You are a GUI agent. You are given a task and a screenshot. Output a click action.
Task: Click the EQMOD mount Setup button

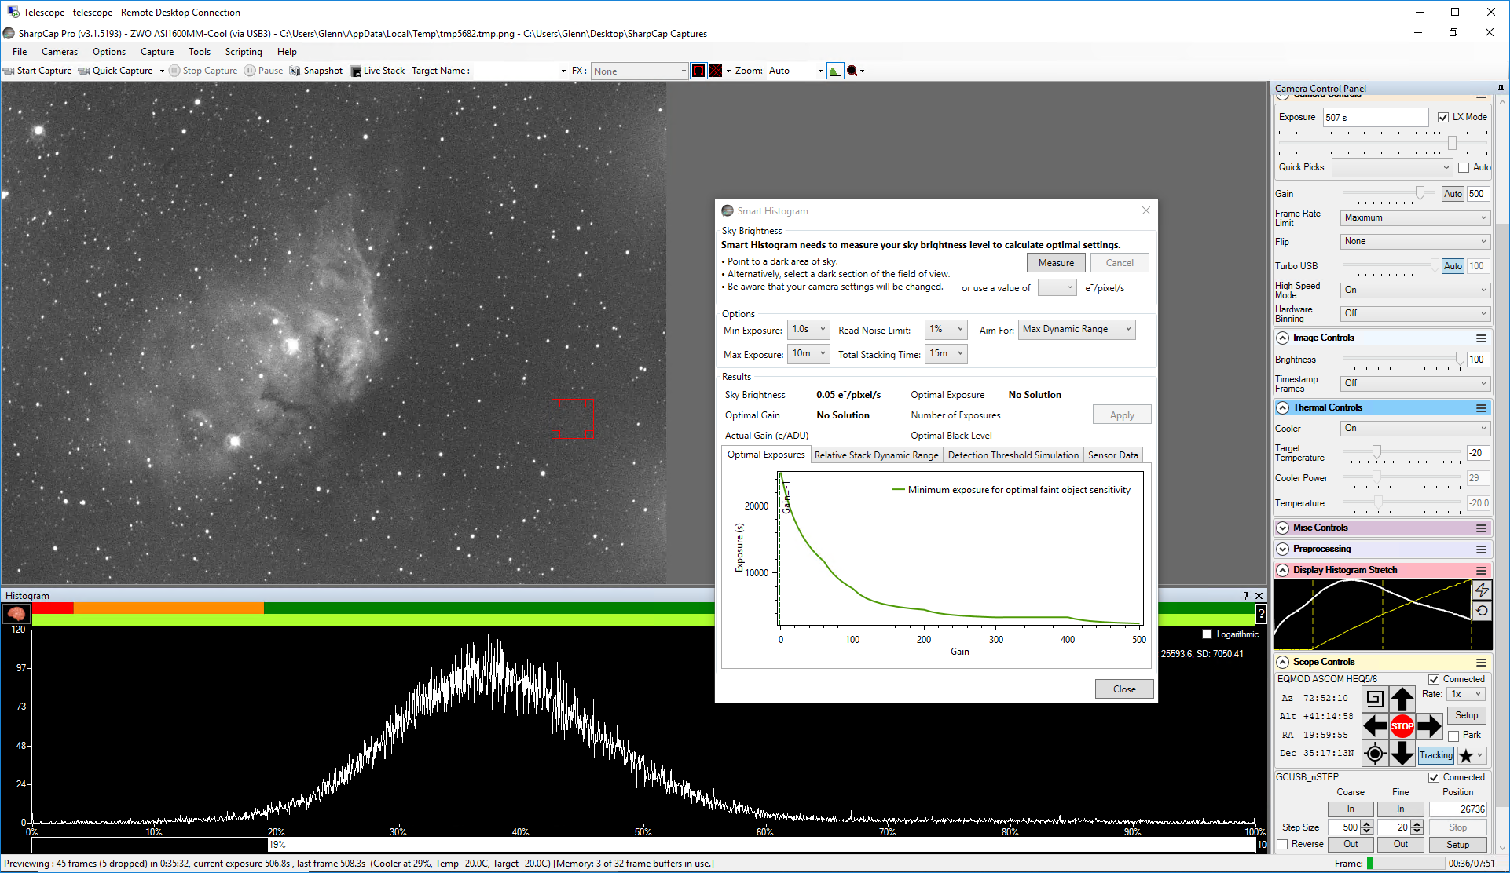click(x=1466, y=716)
